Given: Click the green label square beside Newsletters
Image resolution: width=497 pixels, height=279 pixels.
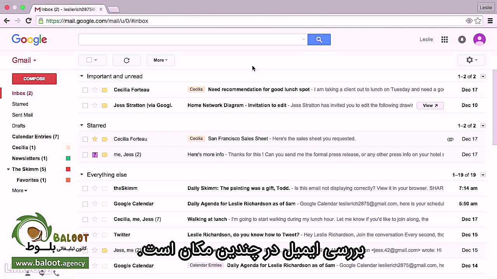Looking at the screenshot, I should tap(68, 158).
